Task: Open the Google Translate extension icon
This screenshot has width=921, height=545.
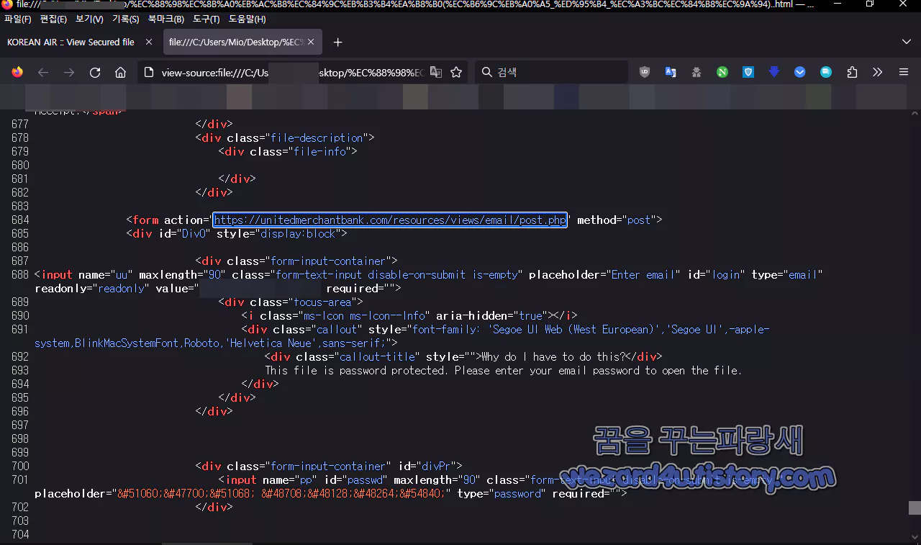Action: [671, 72]
